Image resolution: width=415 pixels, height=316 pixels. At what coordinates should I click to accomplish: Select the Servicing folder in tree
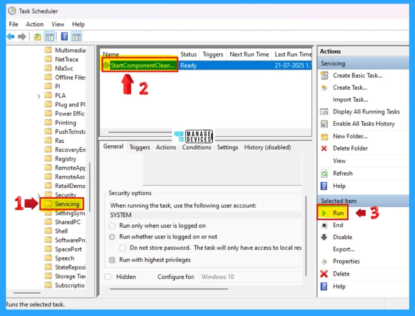(x=67, y=204)
